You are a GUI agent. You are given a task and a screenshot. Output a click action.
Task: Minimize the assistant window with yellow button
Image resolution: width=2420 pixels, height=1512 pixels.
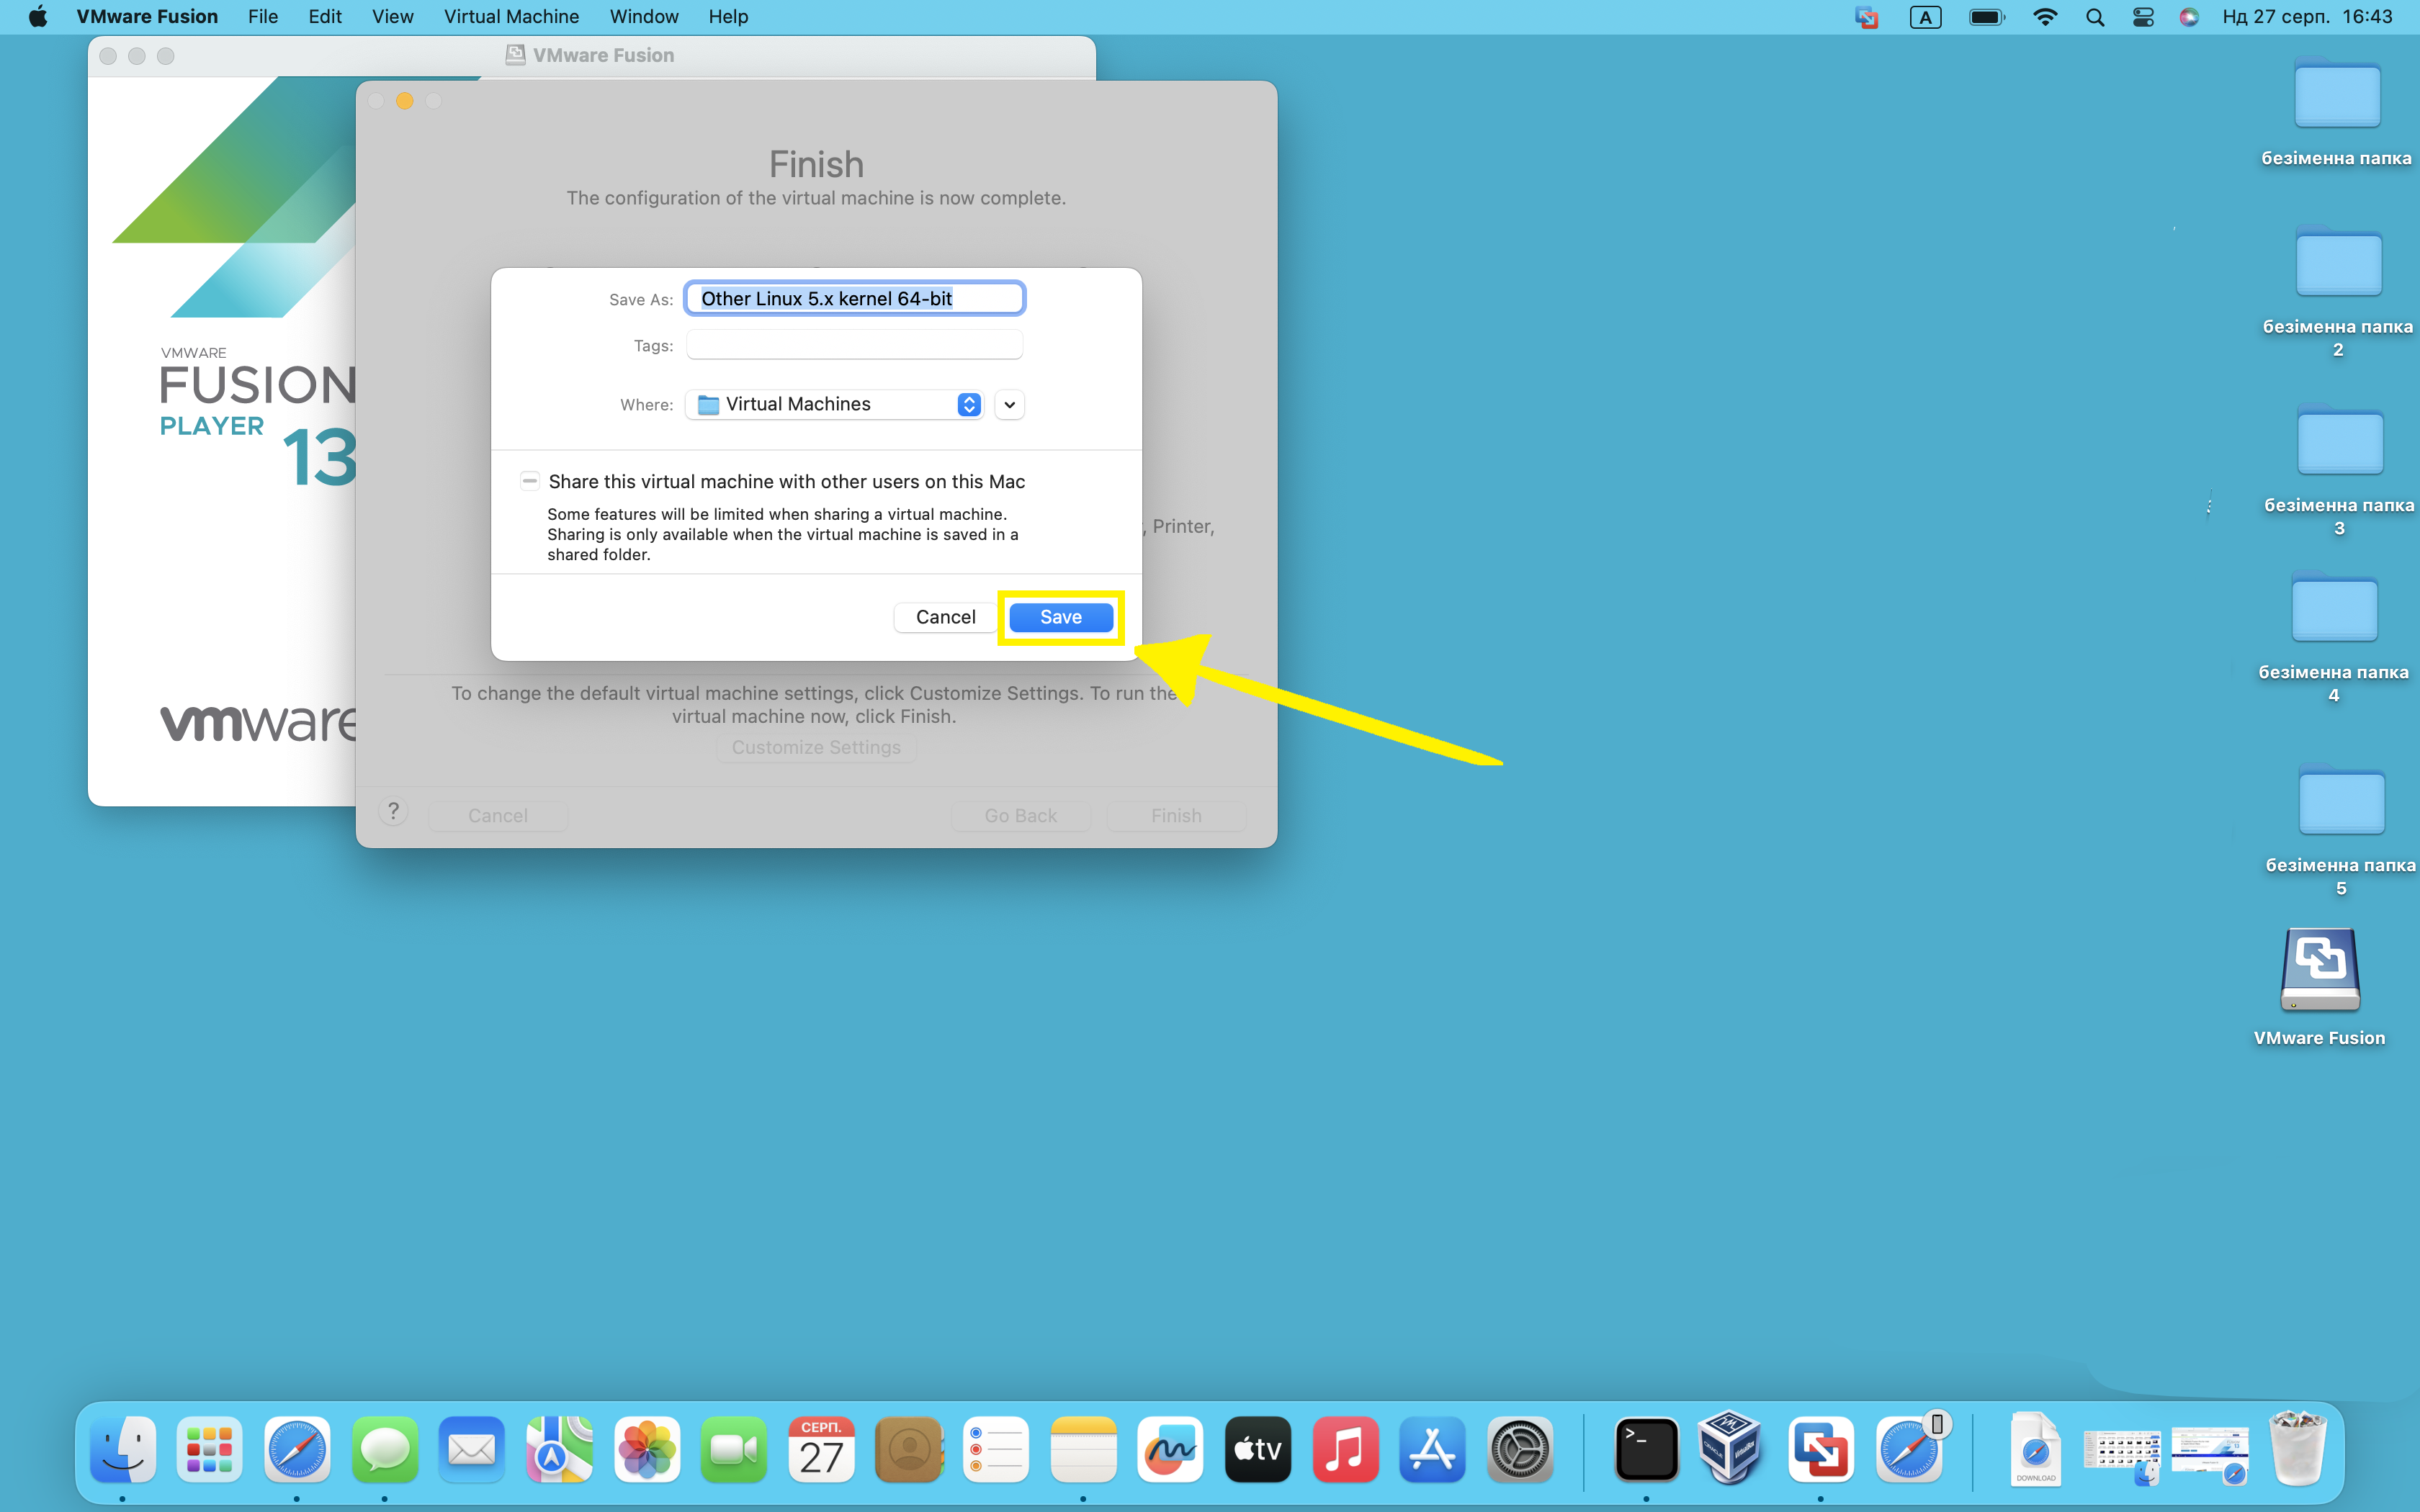[x=405, y=101]
